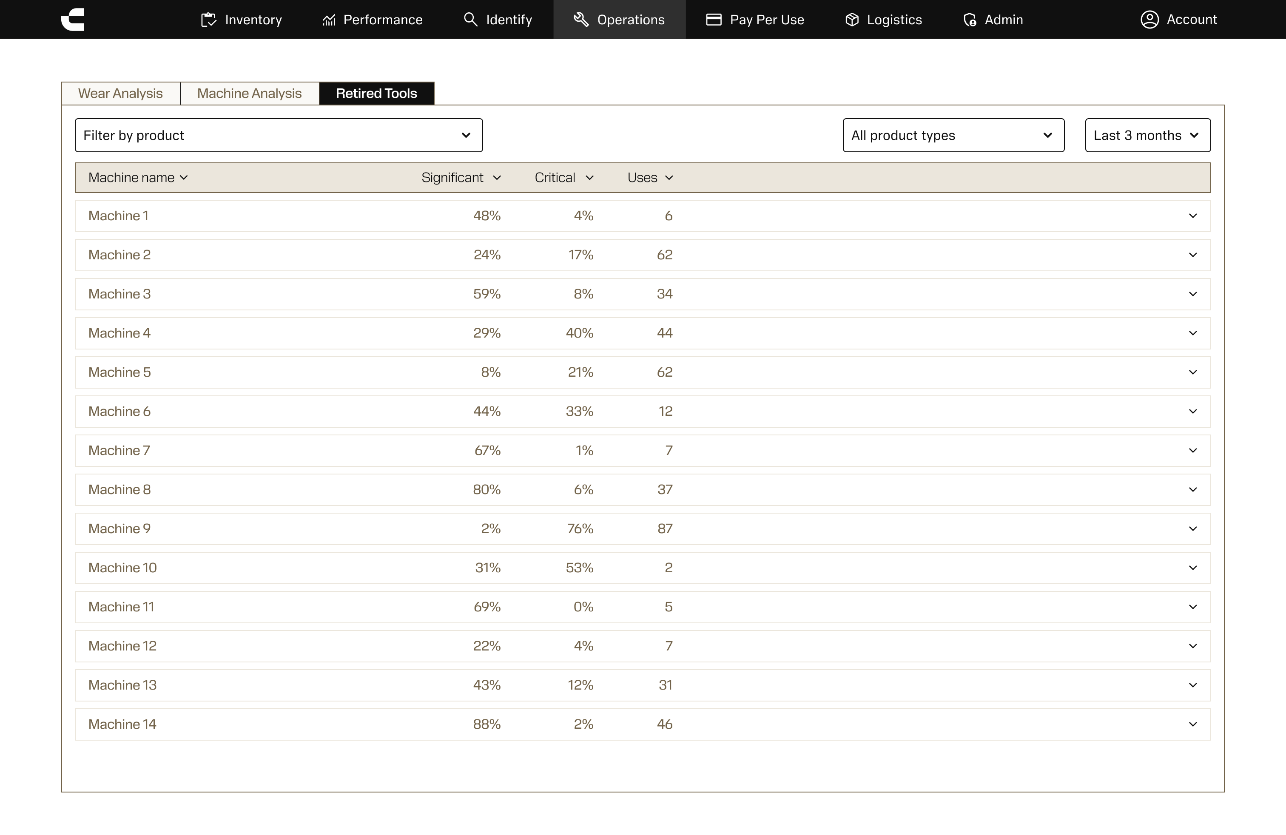This screenshot has height=835, width=1286.
Task: Change the Last 3 months range
Action: coord(1147,135)
